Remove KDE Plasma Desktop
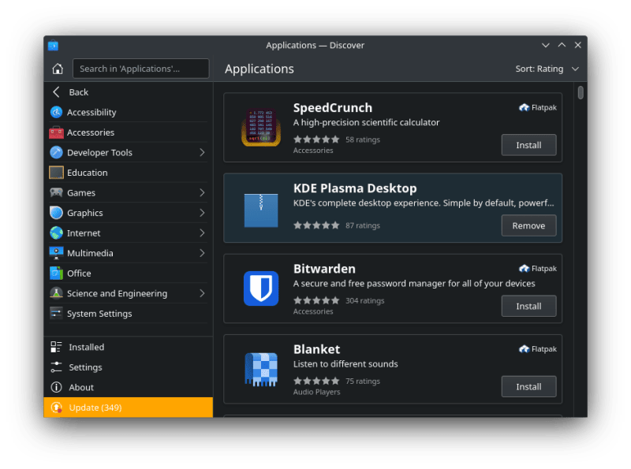This screenshot has height=469, width=631. pos(528,225)
